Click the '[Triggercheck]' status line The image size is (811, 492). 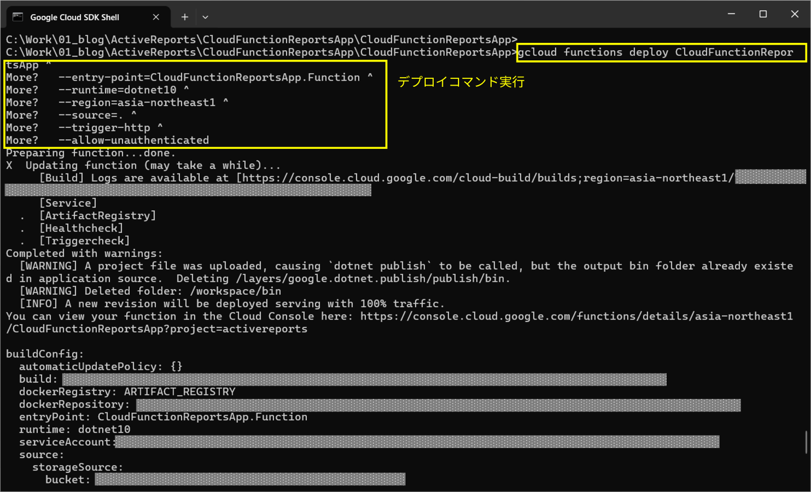point(85,241)
